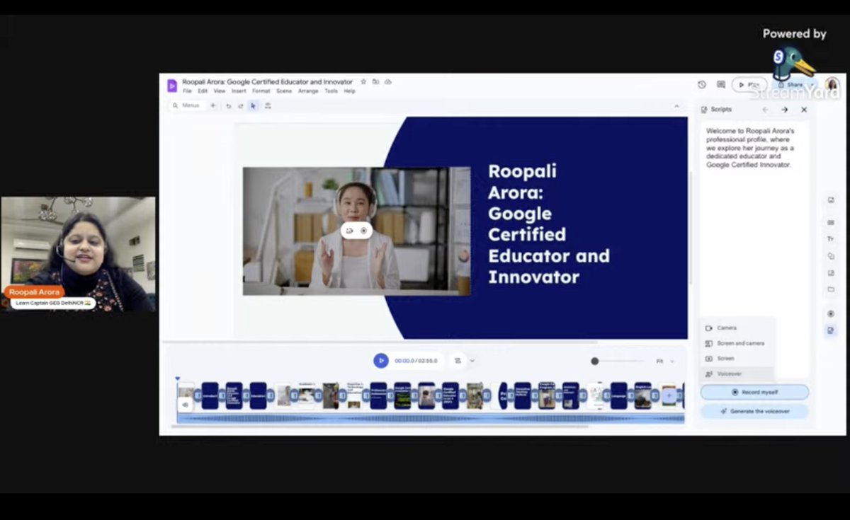The image size is (850, 520).
Task: Star the Roopali Arora video document
Action: point(363,82)
